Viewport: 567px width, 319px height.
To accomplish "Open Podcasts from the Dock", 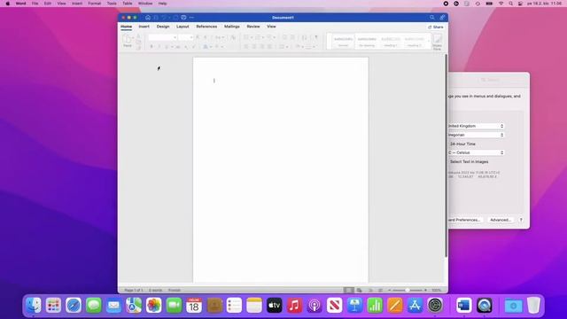I will [315, 305].
